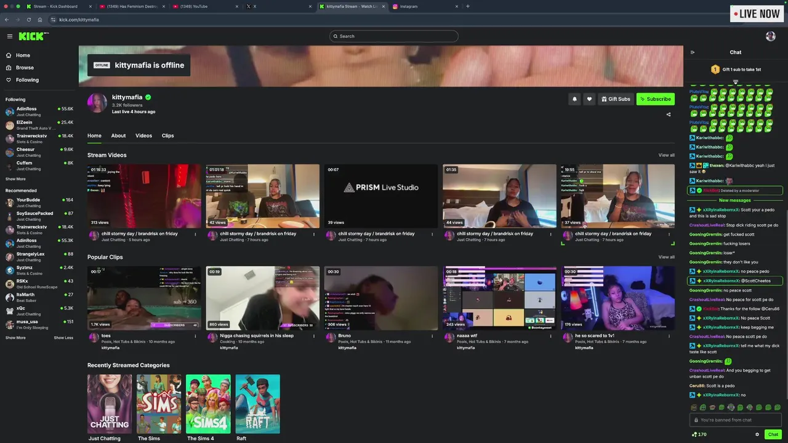788x443 pixels.
Task: Switch to the Clips channel tab
Action: [167, 136]
